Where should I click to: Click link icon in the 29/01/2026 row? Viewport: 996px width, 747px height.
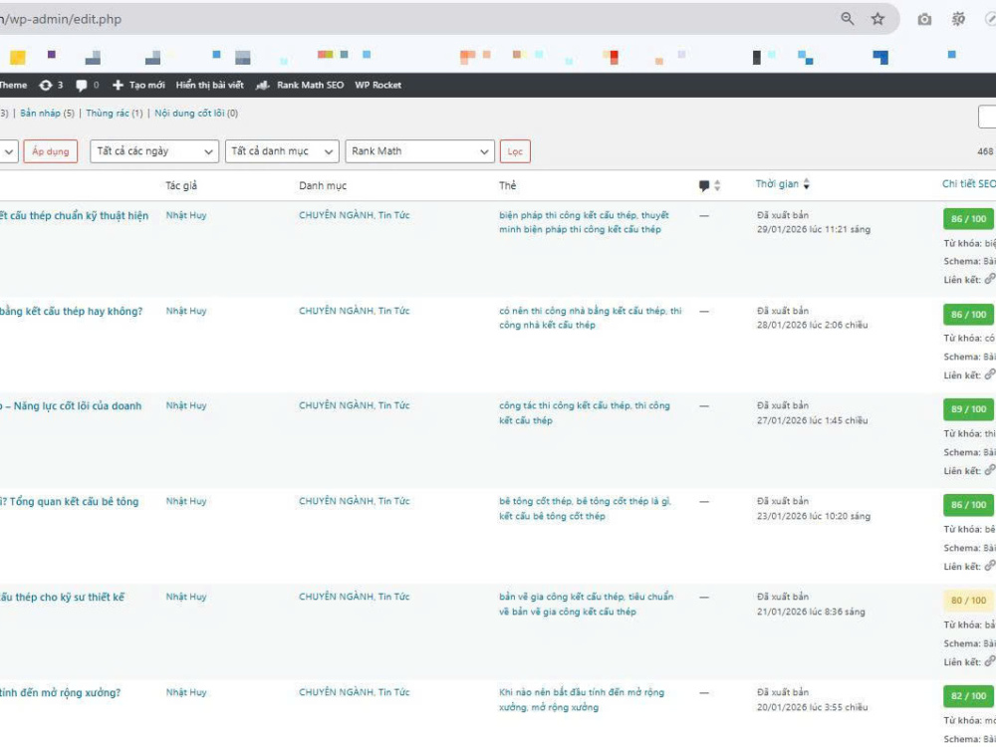tap(990, 279)
